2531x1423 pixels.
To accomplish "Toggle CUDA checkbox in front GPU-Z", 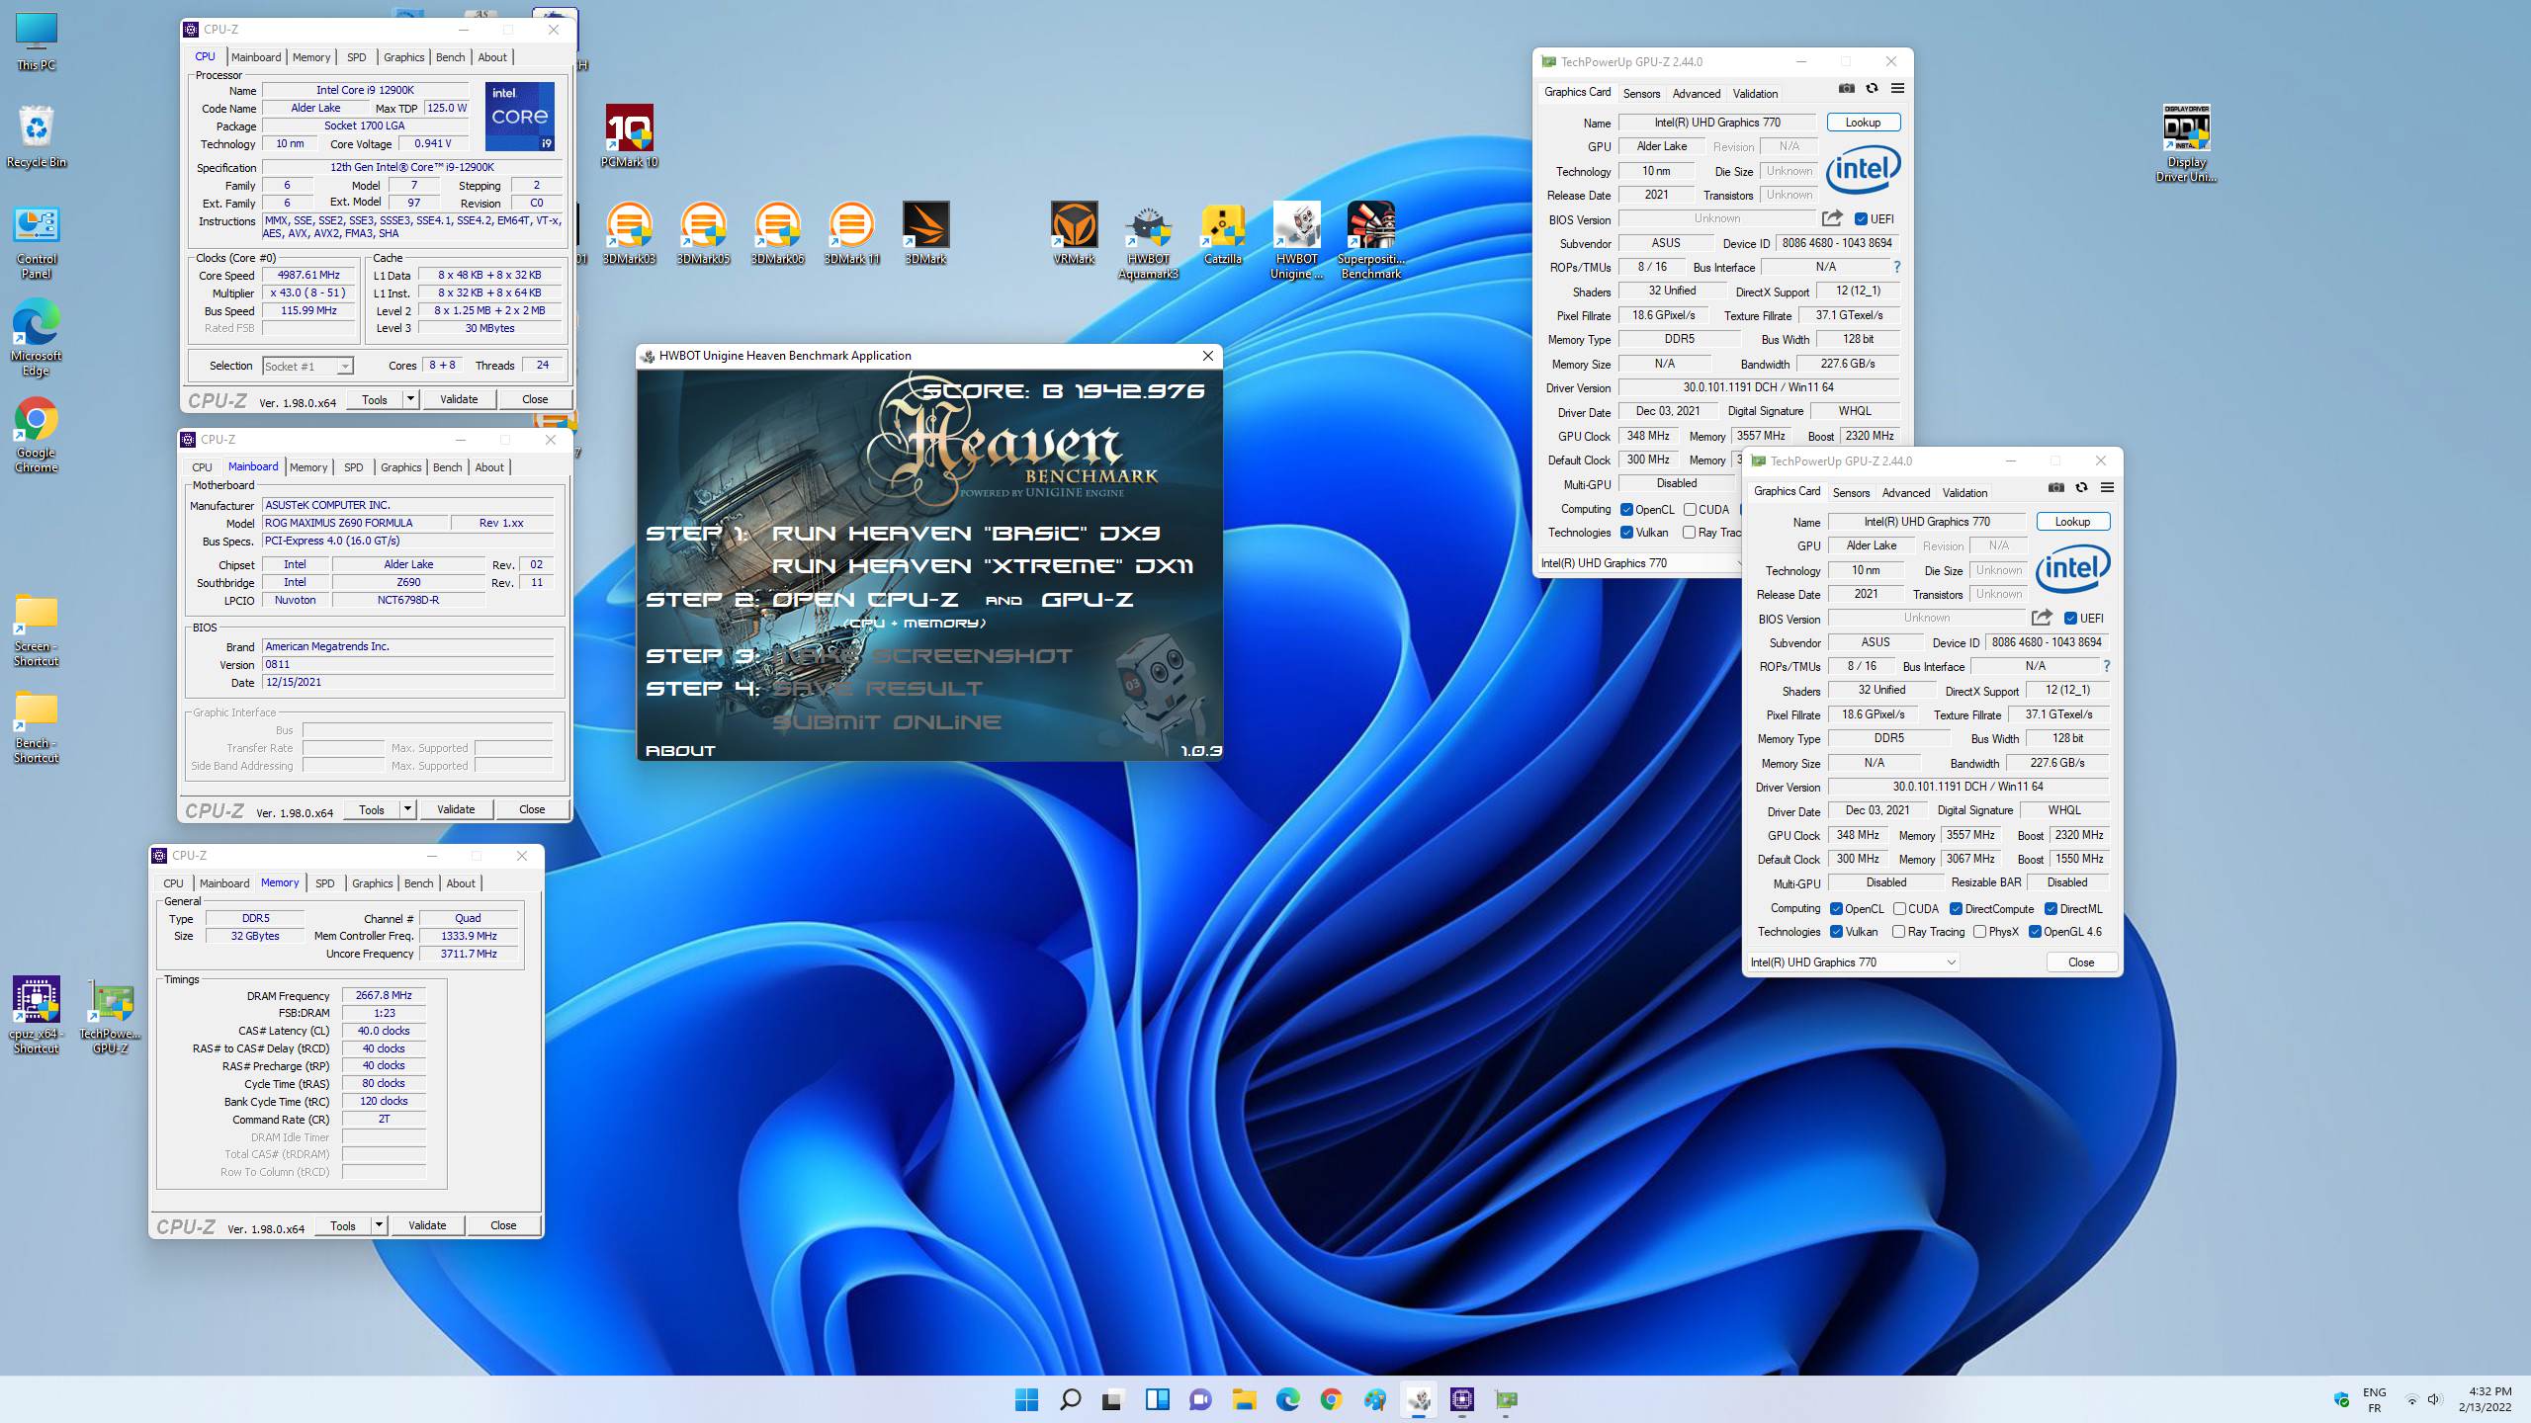I will click(x=1899, y=909).
